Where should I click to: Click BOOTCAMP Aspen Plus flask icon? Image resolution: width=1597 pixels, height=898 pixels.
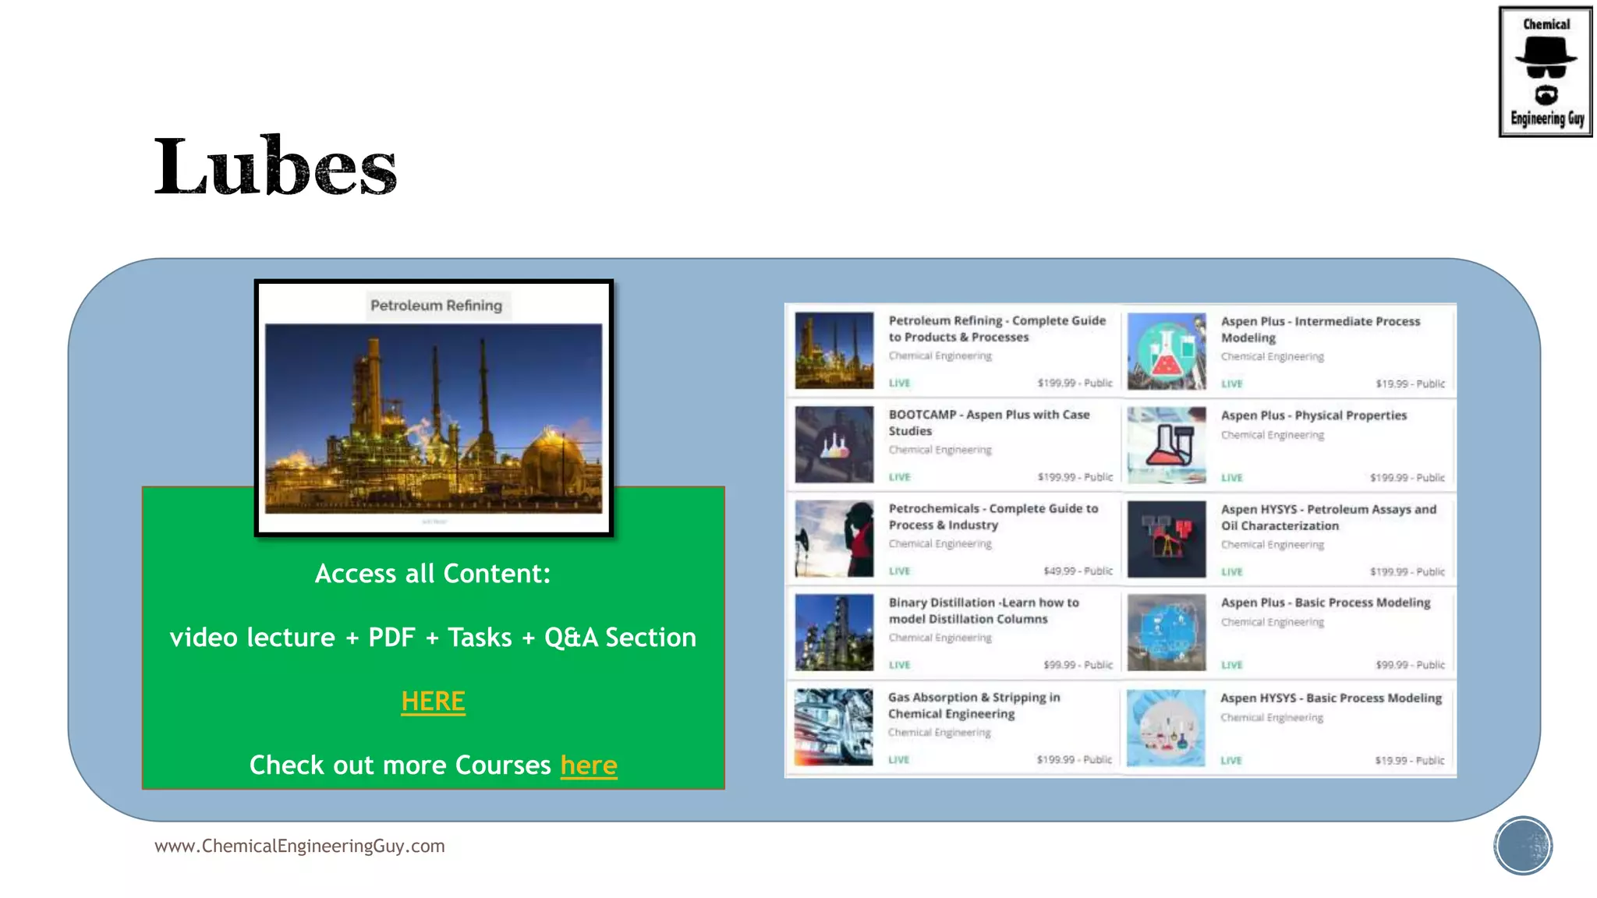coord(834,444)
